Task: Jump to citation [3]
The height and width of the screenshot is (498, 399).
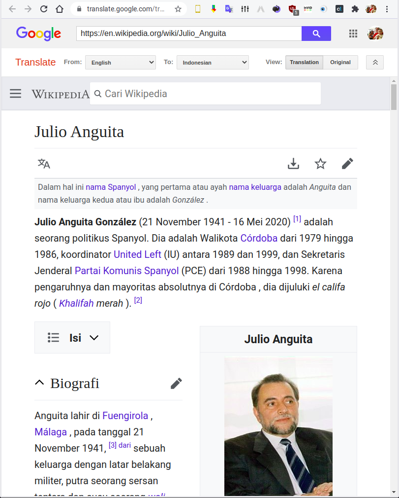Action: [113, 445]
